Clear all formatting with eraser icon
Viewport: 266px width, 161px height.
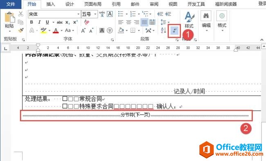coord(87,22)
